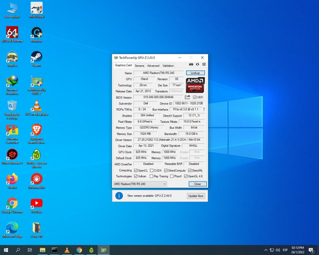Image resolution: width=319 pixels, height=255 pixels.
Task: Select the Ankama Launcher desktop icon
Action: (12, 134)
